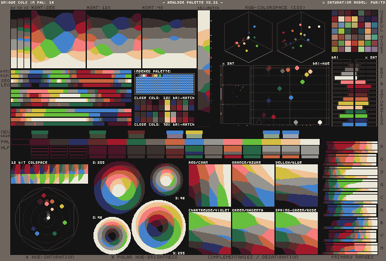Click the hue-saturation hexagon plot

coord(47,219)
